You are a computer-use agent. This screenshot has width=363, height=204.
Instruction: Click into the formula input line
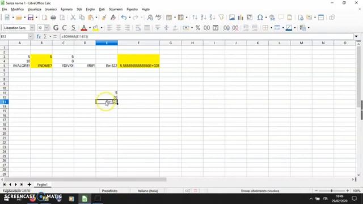[206, 36]
